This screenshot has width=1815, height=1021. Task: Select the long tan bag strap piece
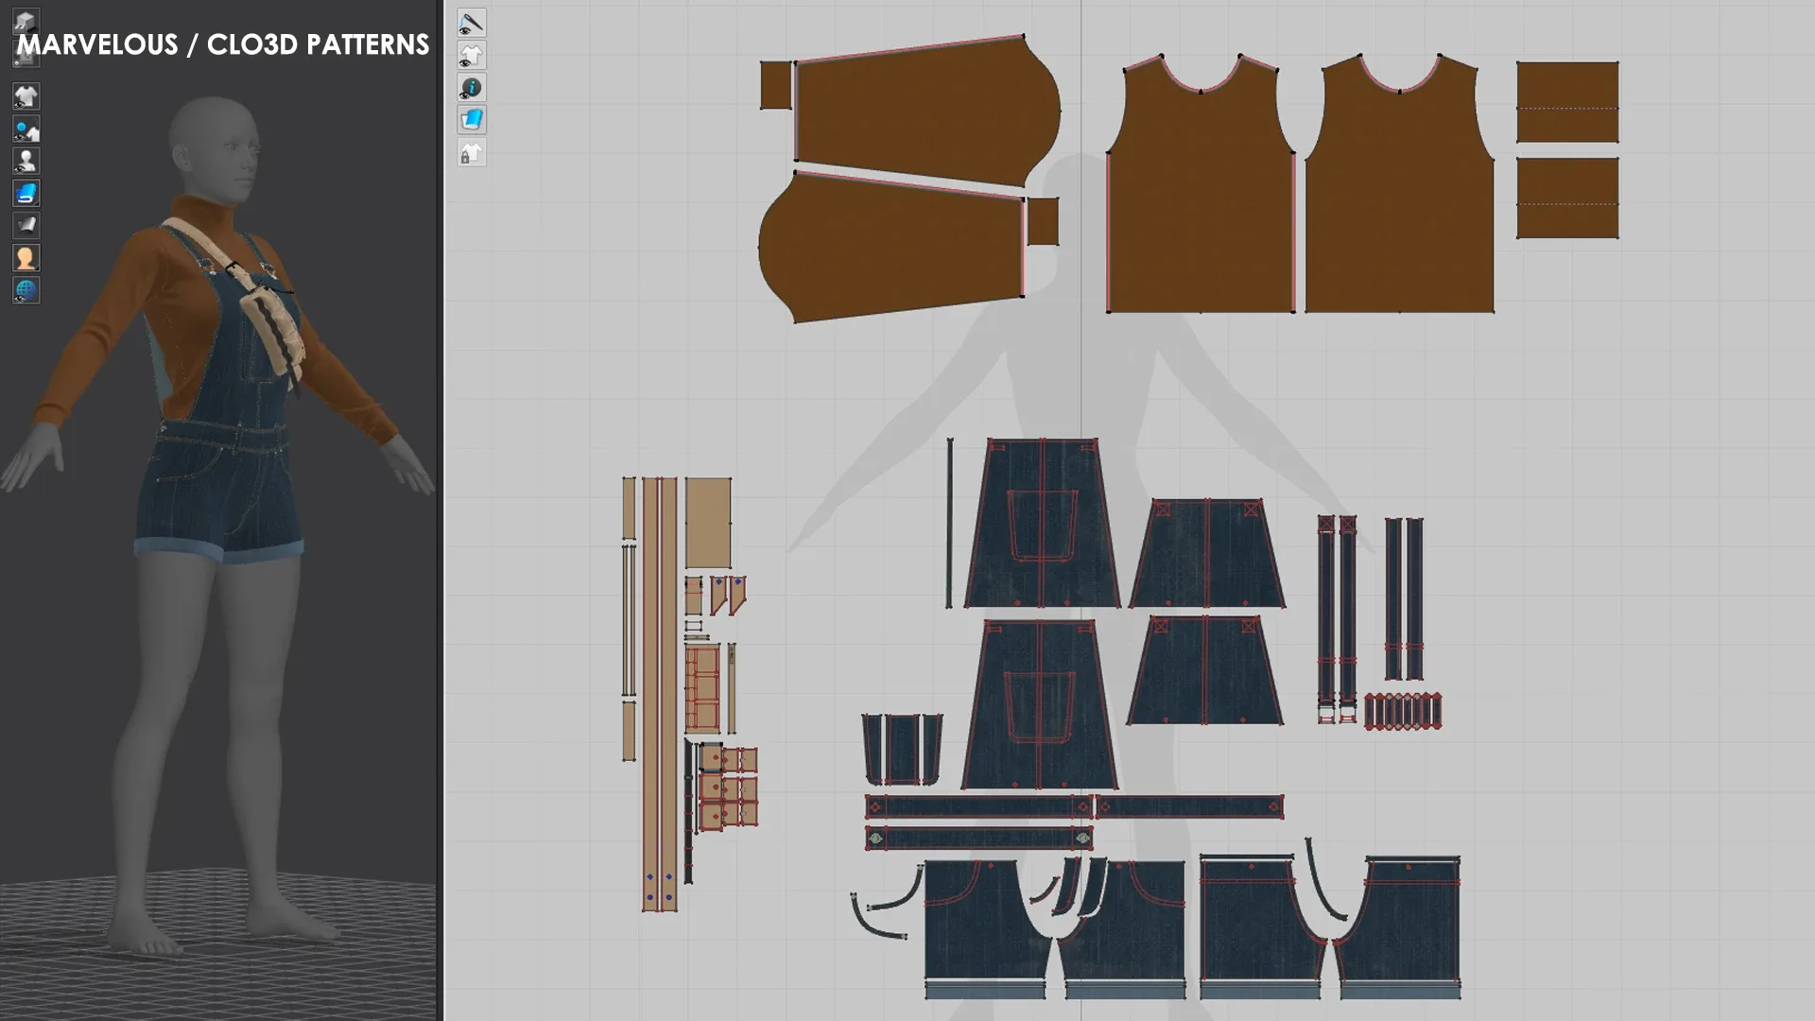click(660, 694)
